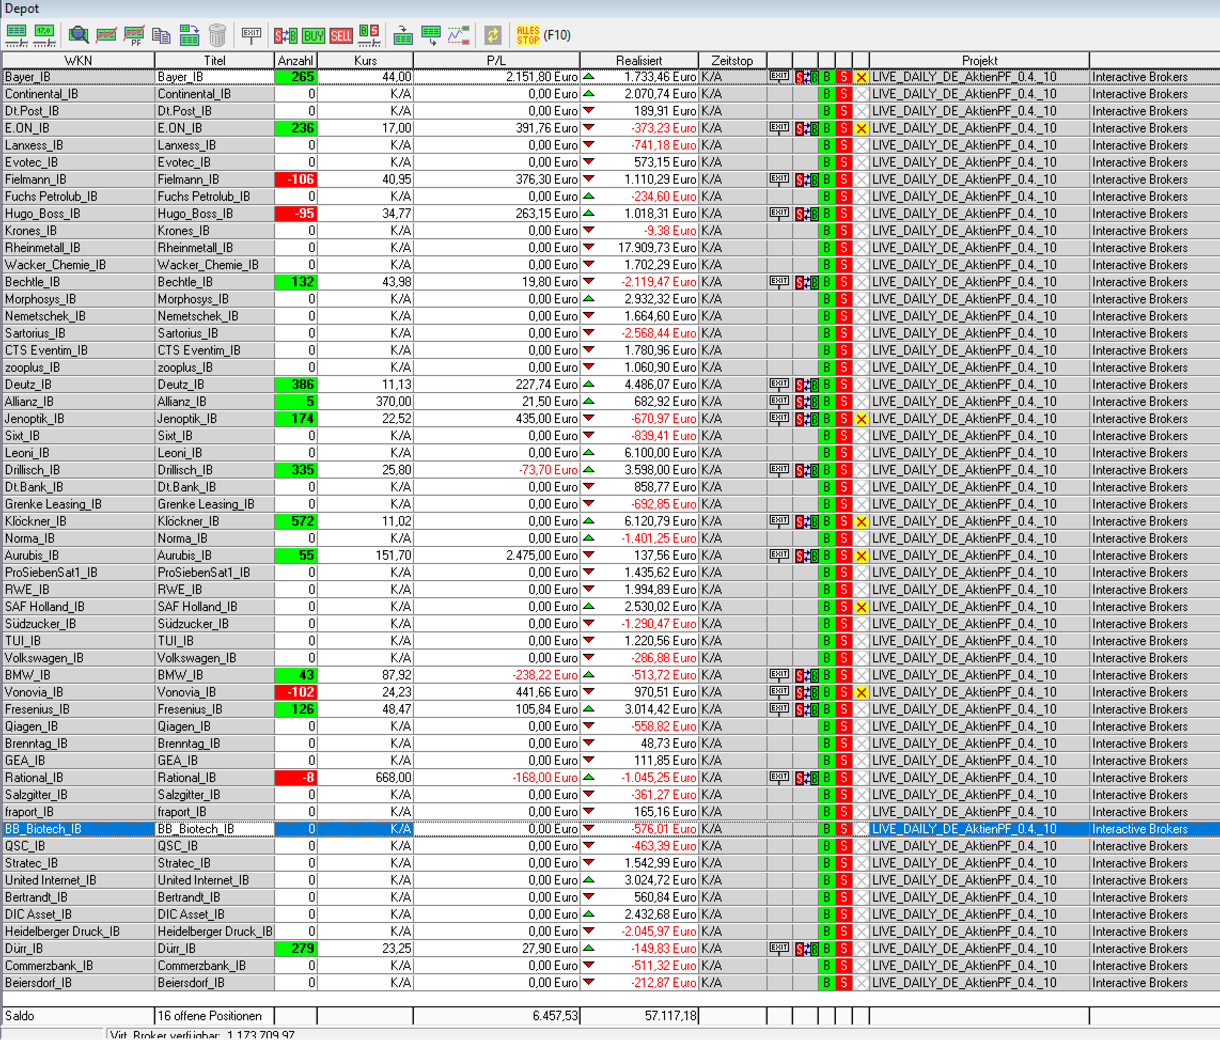This screenshot has height=1040, width=1220.
Task: Click red S button in Deutz_IB row
Action: [843, 385]
